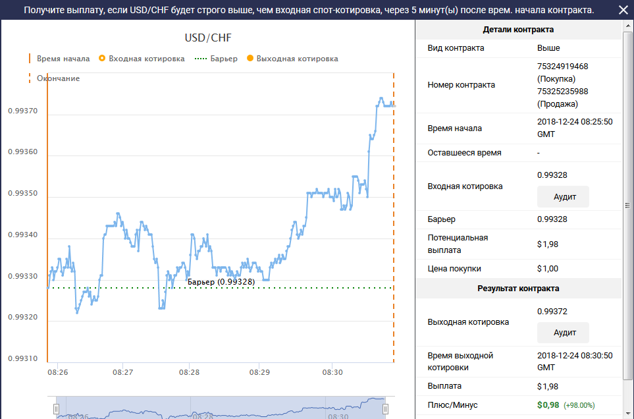Click the orange start-time marker line

(47, 217)
